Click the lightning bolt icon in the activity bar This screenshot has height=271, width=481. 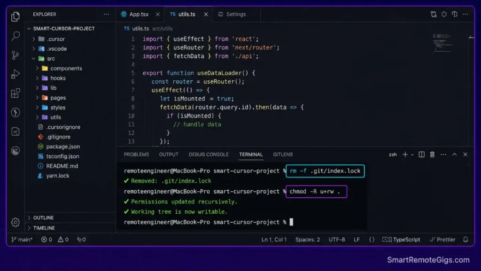pyautogui.click(x=16, y=113)
